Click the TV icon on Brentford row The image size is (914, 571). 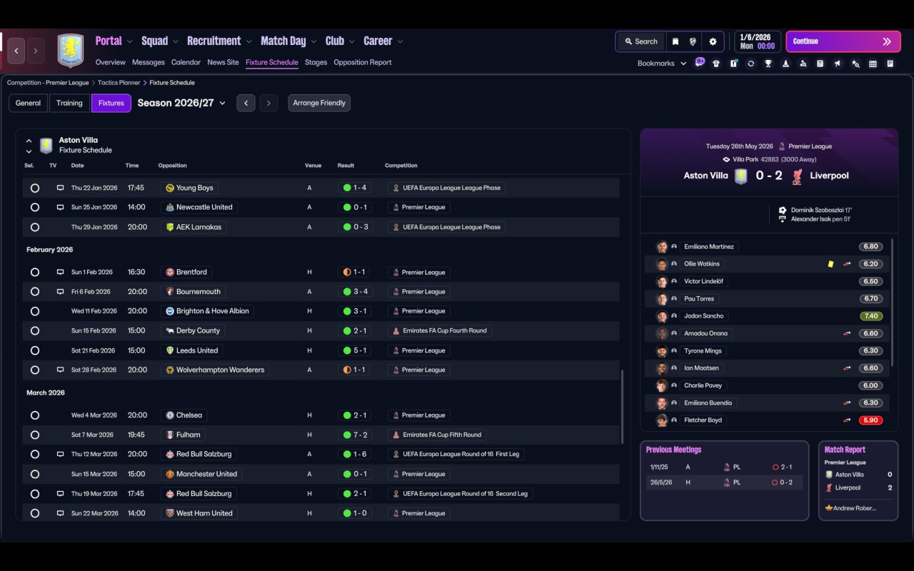pos(60,272)
